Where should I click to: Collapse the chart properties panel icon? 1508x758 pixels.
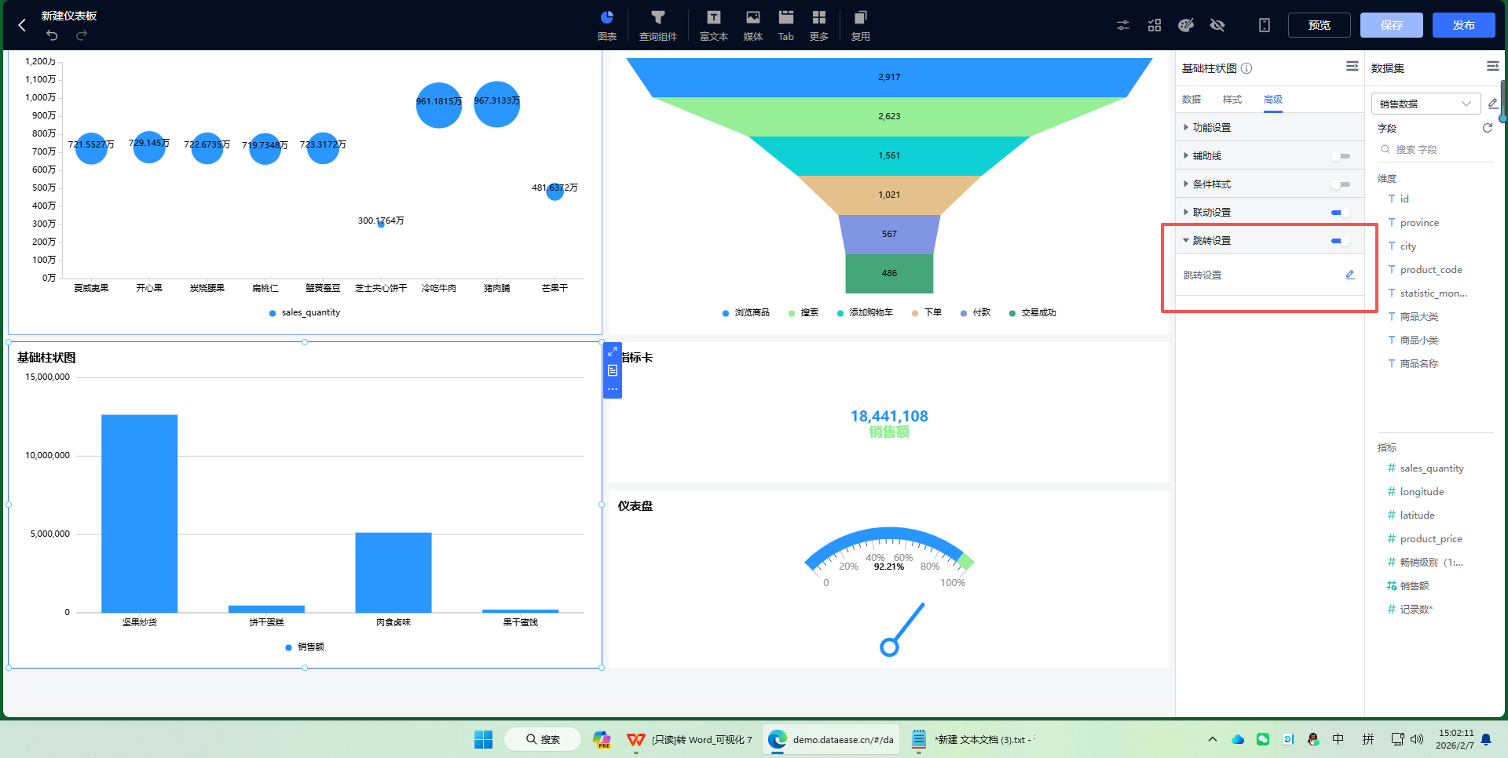[1352, 67]
